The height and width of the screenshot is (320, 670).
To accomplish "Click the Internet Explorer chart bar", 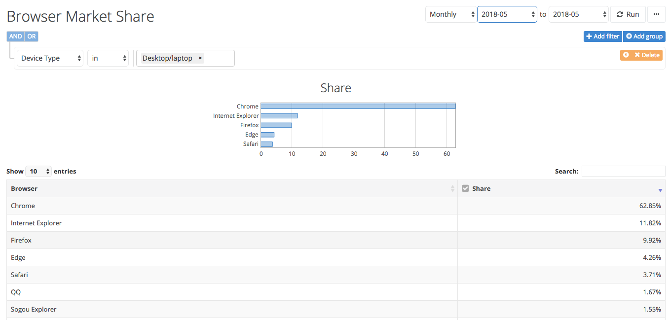I will click(x=279, y=116).
